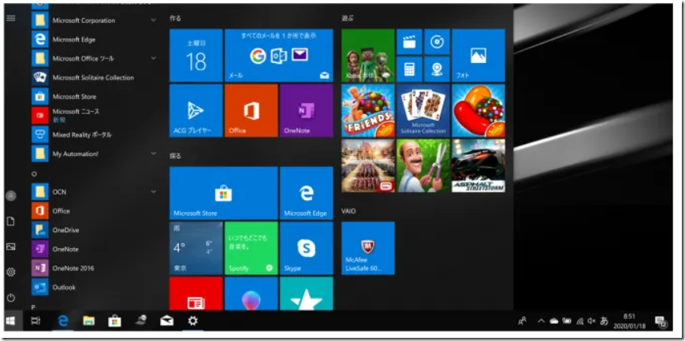Click the VAIO tile group header
The image size is (685, 341).
pyautogui.click(x=348, y=211)
